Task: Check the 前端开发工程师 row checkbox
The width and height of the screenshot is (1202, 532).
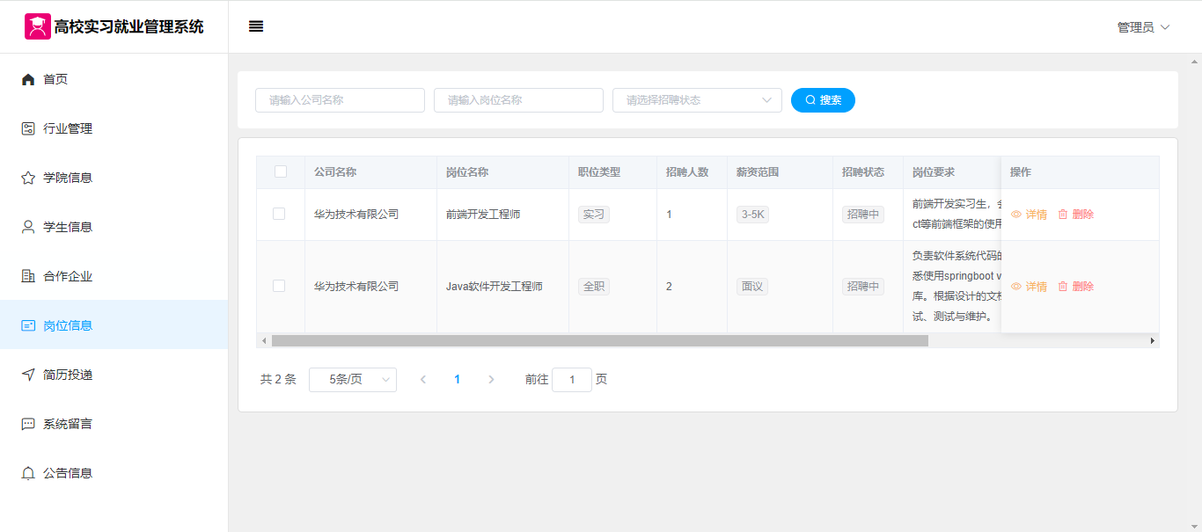Action: (279, 214)
